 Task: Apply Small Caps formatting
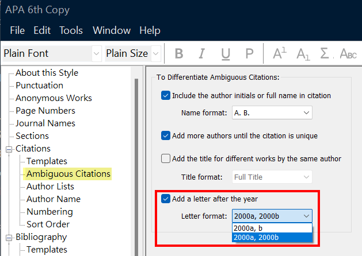point(348,53)
